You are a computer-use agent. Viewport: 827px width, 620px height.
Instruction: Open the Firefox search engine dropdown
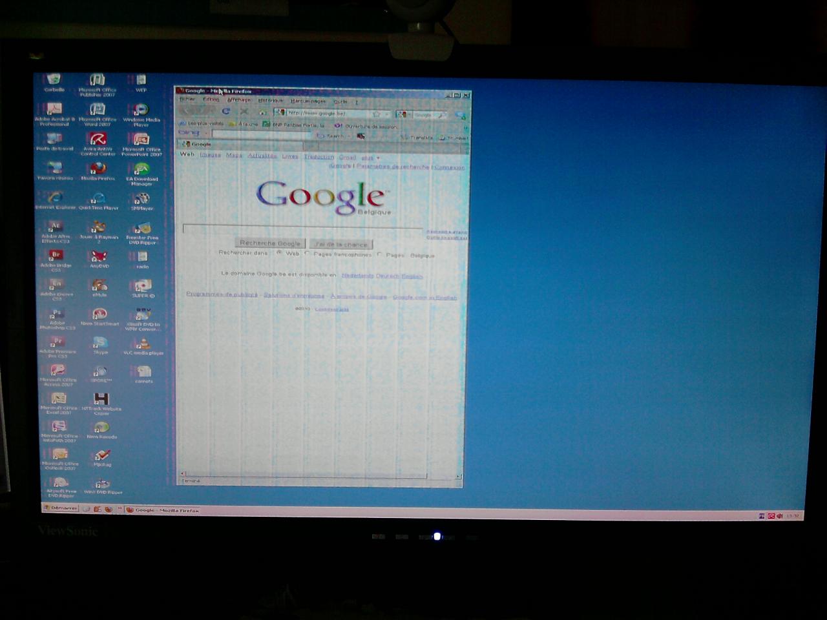point(403,114)
